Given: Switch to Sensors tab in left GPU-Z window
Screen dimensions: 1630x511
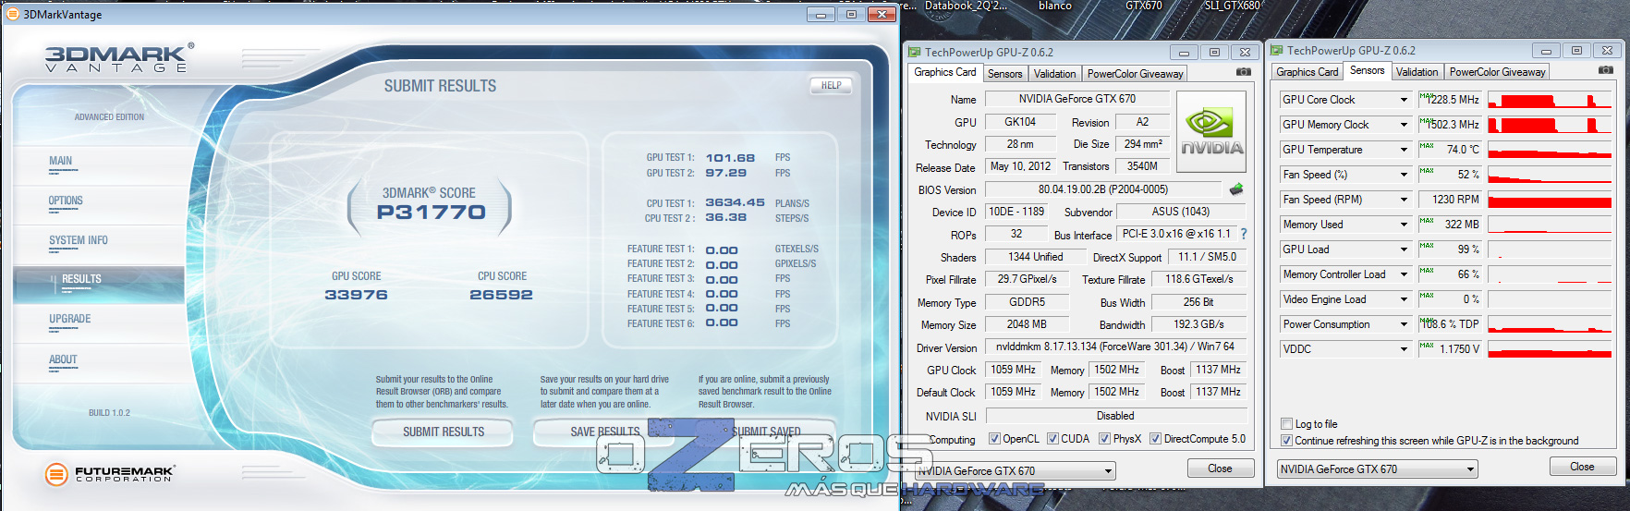Looking at the screenshot, I should pos(1004,74).
